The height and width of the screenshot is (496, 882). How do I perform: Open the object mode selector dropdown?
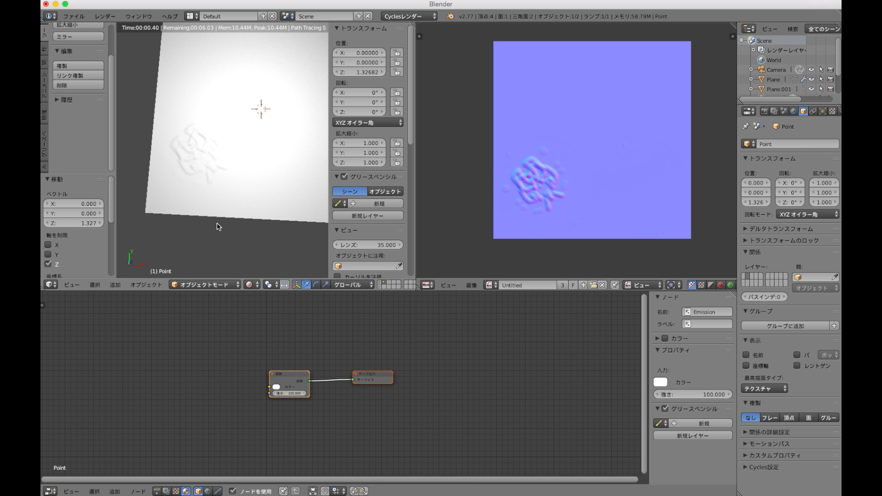point(205,285)
